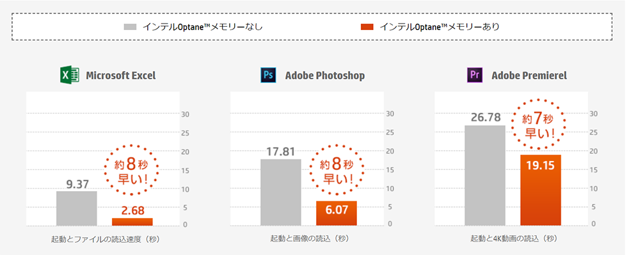Select the Adobe Photoshop heading text

click(x=325, y=75)
